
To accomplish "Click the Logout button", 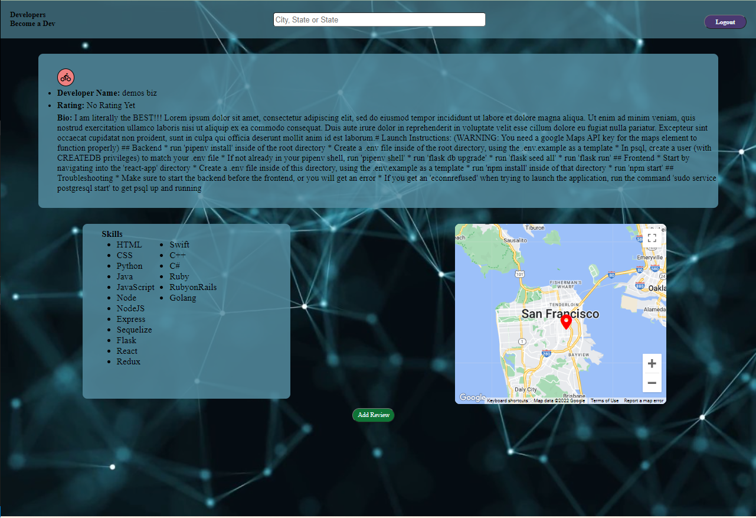I will pos(725,22).
